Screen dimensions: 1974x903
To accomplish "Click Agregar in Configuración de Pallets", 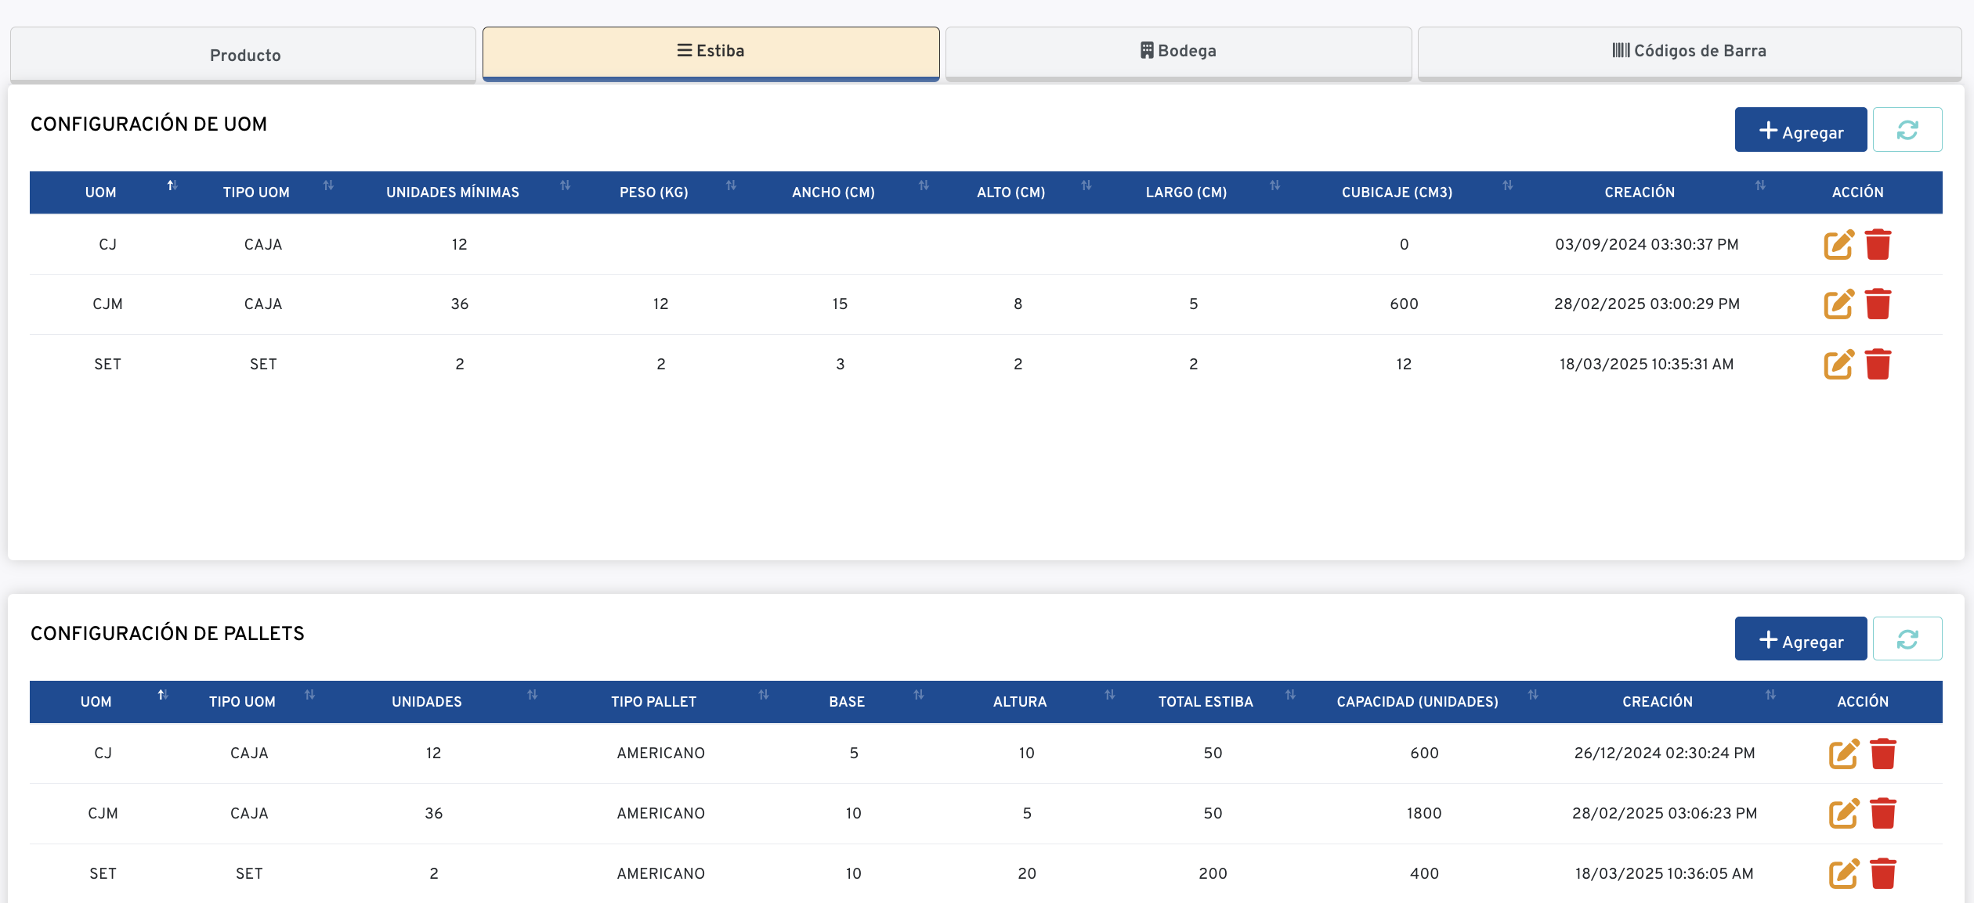I will point(1800,640).
